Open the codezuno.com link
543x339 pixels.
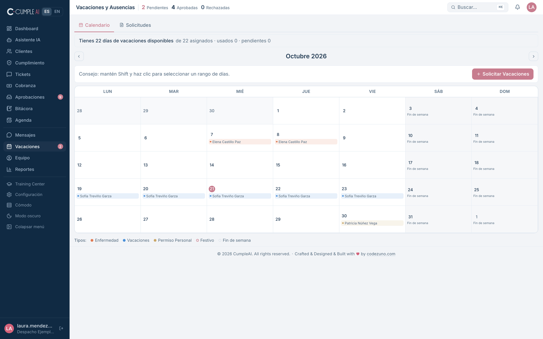click(x=381, y=254)
